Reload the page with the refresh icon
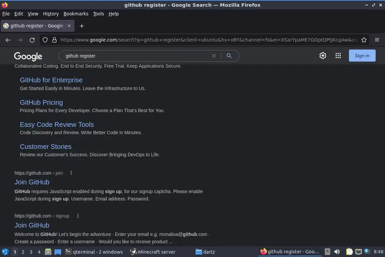 pyautogui.click(x=32, y=40)
